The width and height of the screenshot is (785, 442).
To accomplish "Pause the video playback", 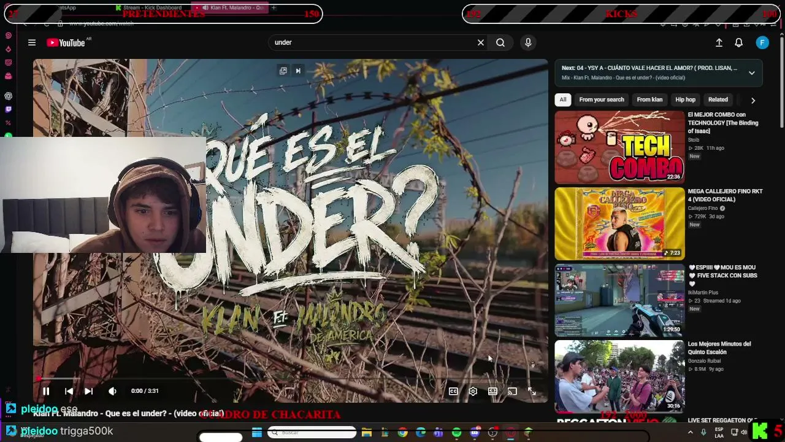I will 46,391.
